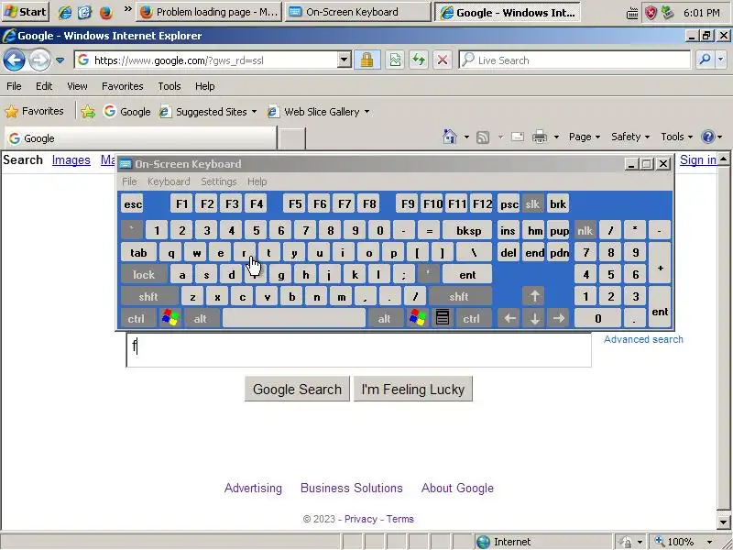Viewport: 733px width, 550px height.
Task: Click the Home icon in command bar
Action: point(450,137)
